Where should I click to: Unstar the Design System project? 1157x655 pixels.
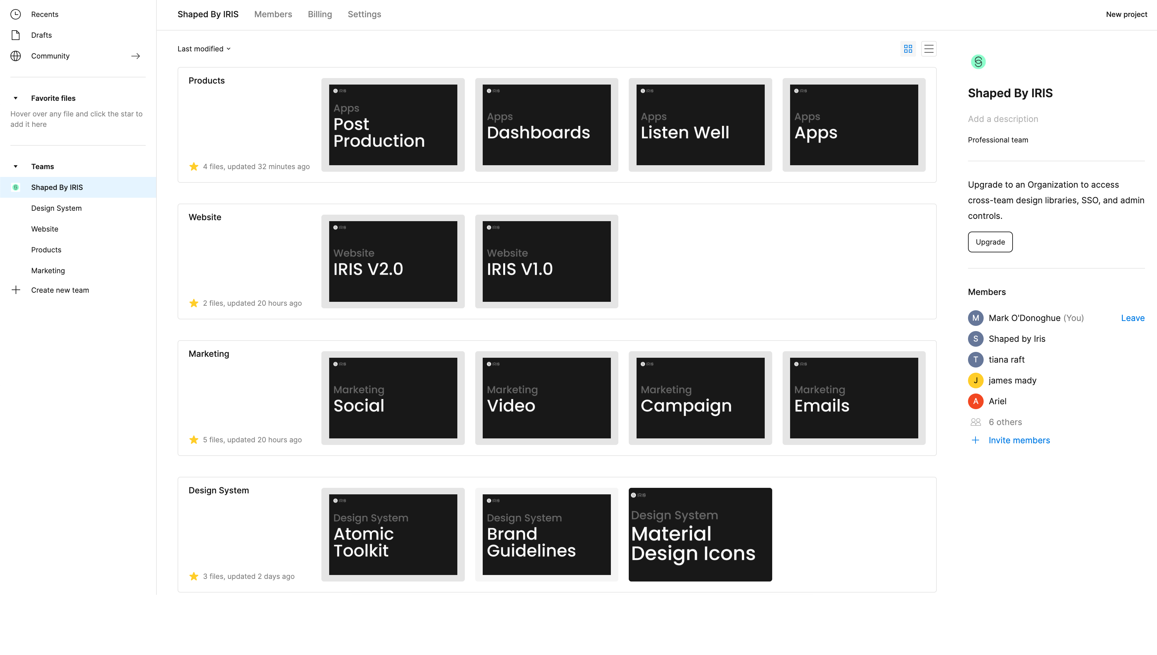click(194, 576)
